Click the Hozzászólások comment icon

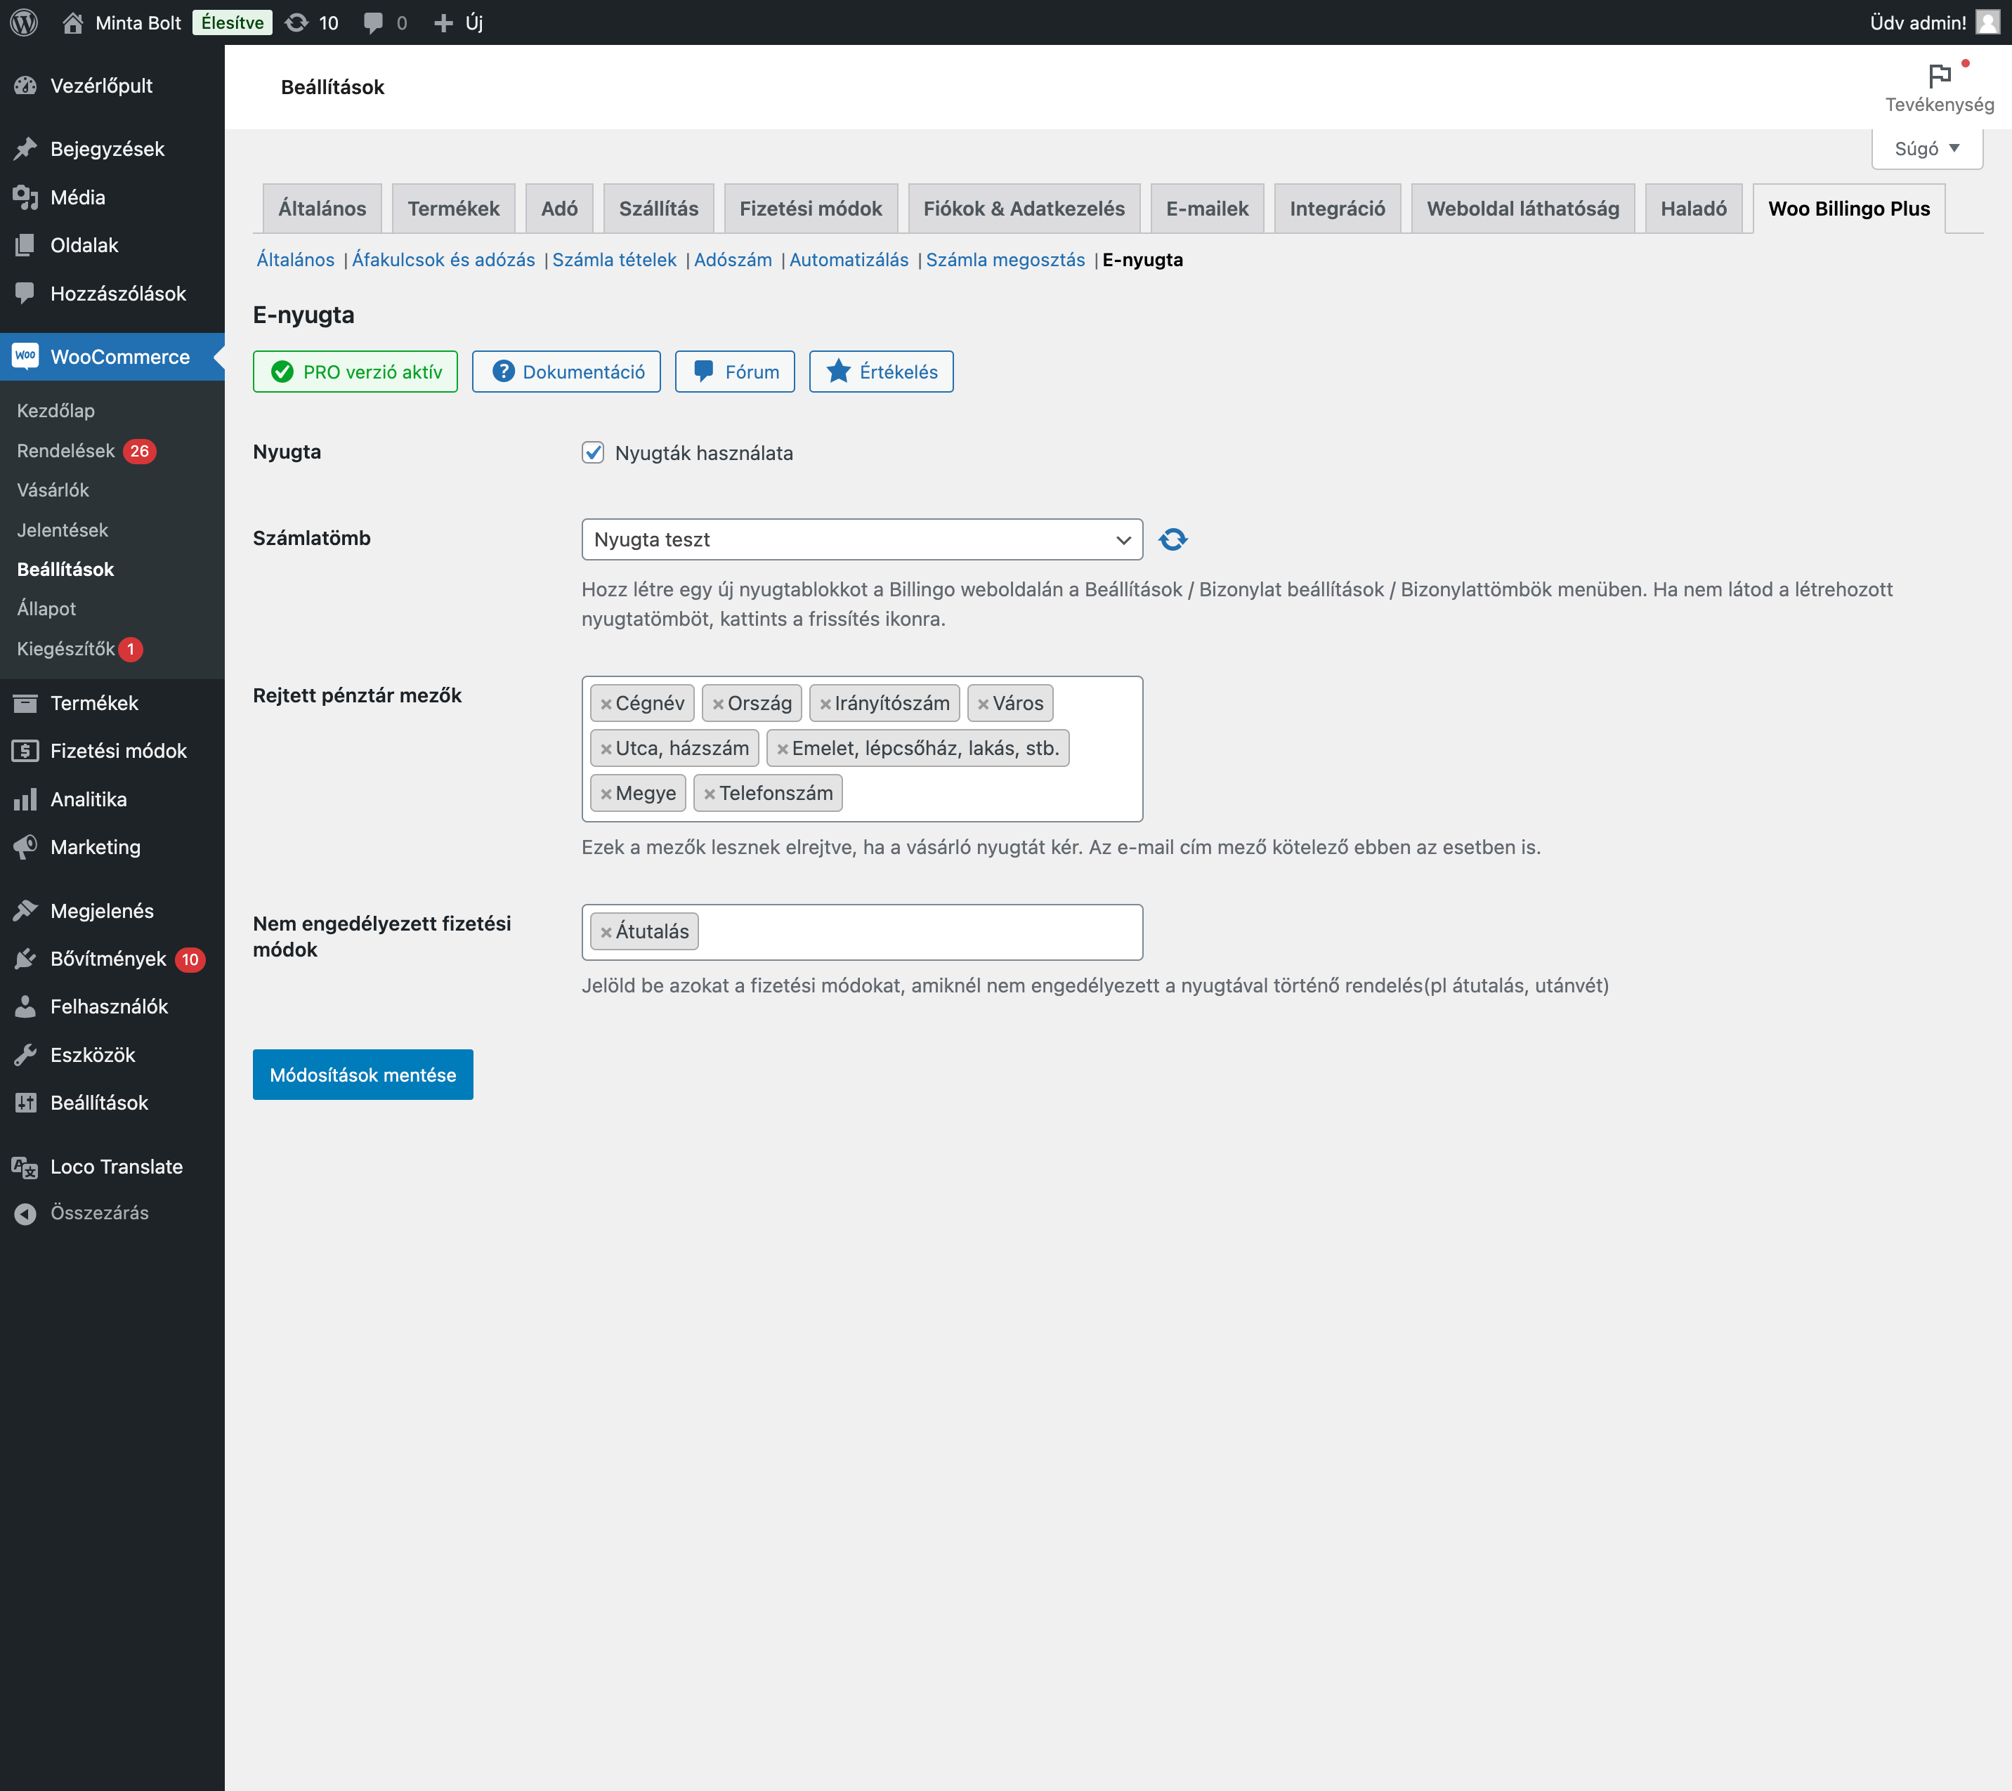tap(25, 294)
